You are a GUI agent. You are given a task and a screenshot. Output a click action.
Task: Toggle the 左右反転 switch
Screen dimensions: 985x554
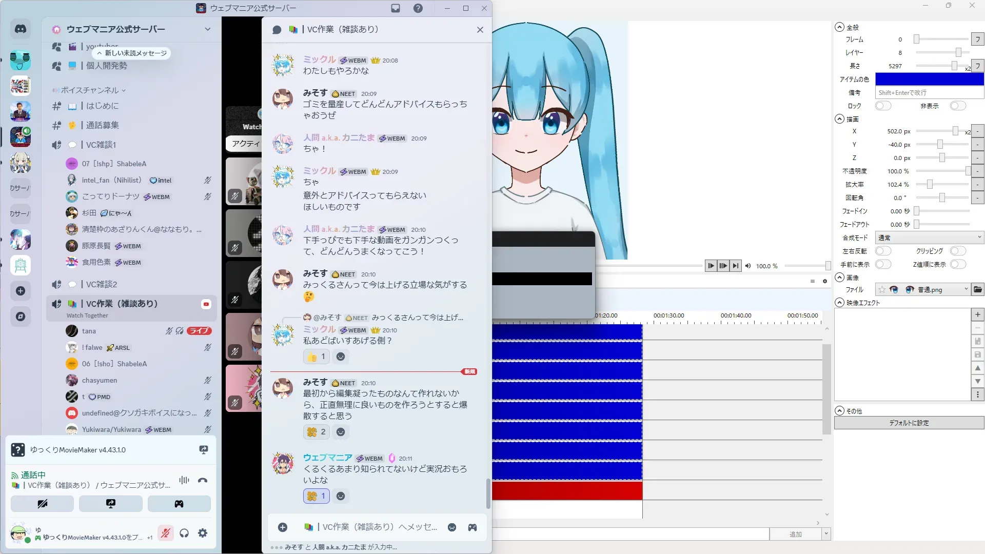(882, 251)
